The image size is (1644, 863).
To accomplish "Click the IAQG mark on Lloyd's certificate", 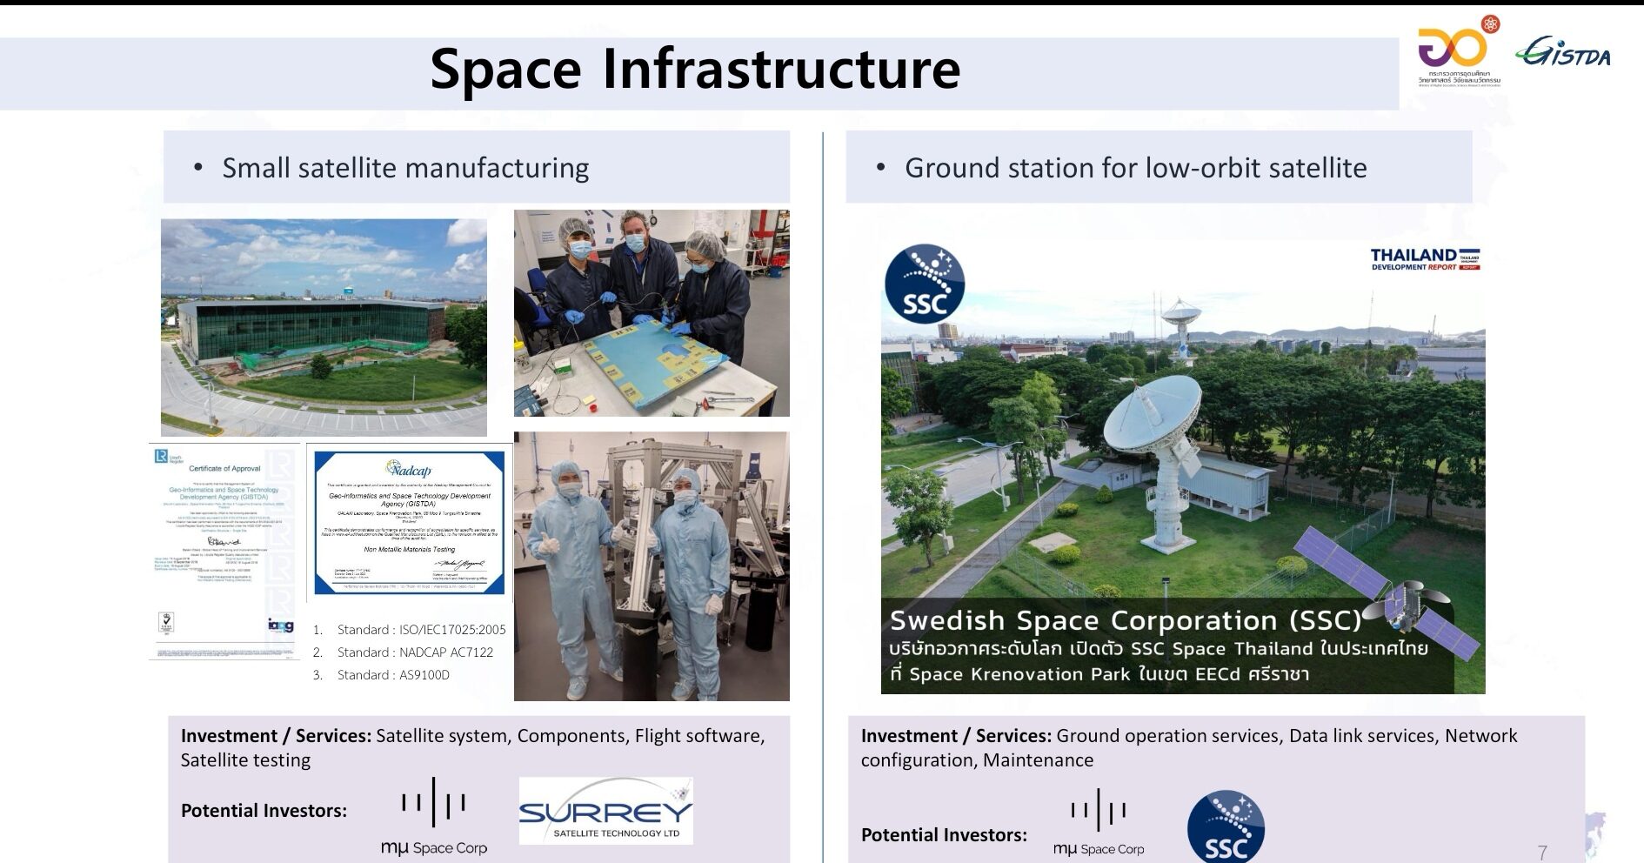I will pos(281,625).
